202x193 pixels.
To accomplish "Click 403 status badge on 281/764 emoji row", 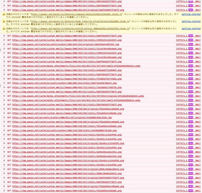I will [191, 70].
